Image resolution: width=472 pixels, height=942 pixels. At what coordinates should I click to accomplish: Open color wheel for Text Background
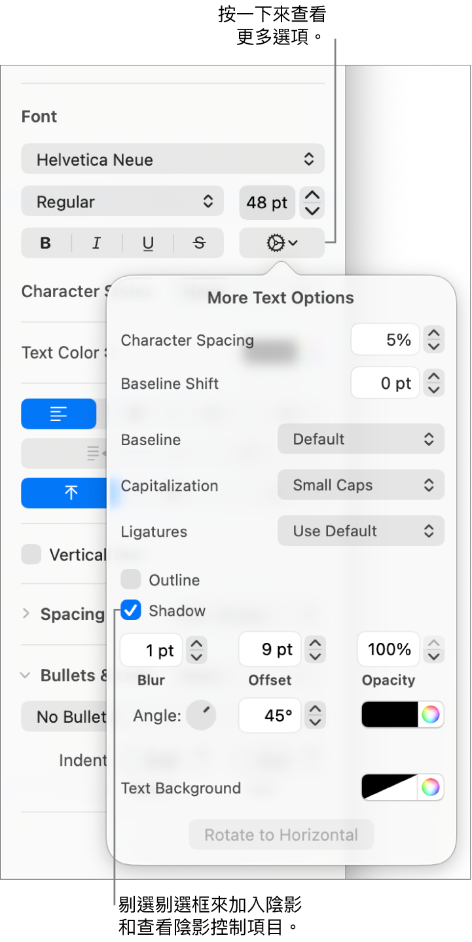point(430,788)
